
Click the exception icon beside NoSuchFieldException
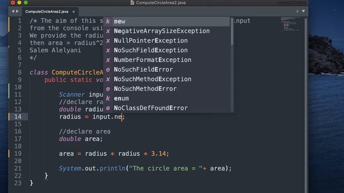pyautogui.click(x=108, y=50)
